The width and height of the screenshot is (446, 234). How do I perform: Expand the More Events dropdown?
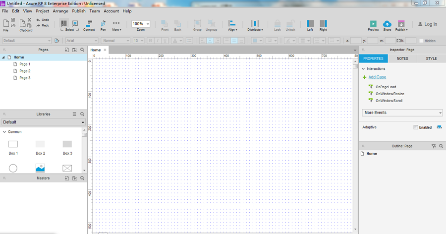point(402,113)
